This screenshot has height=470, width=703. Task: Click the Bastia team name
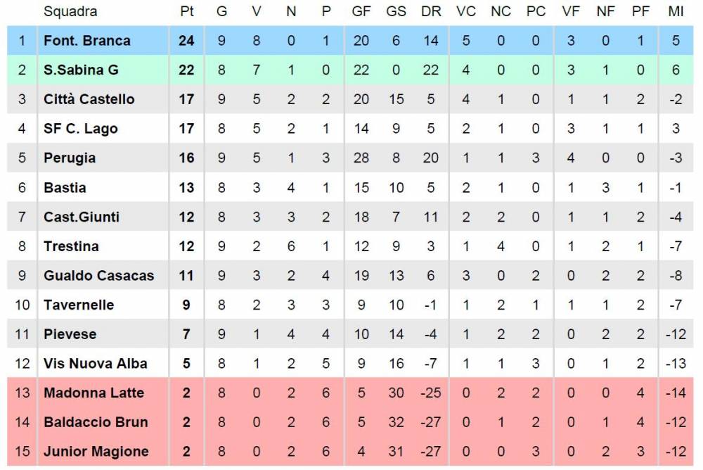[65, 187]
